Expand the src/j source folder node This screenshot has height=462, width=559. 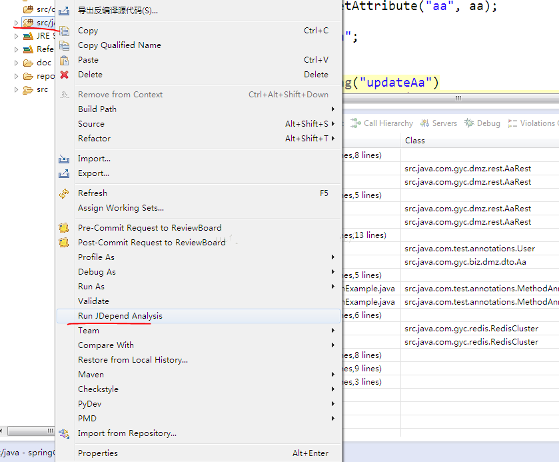pos(16,23)
